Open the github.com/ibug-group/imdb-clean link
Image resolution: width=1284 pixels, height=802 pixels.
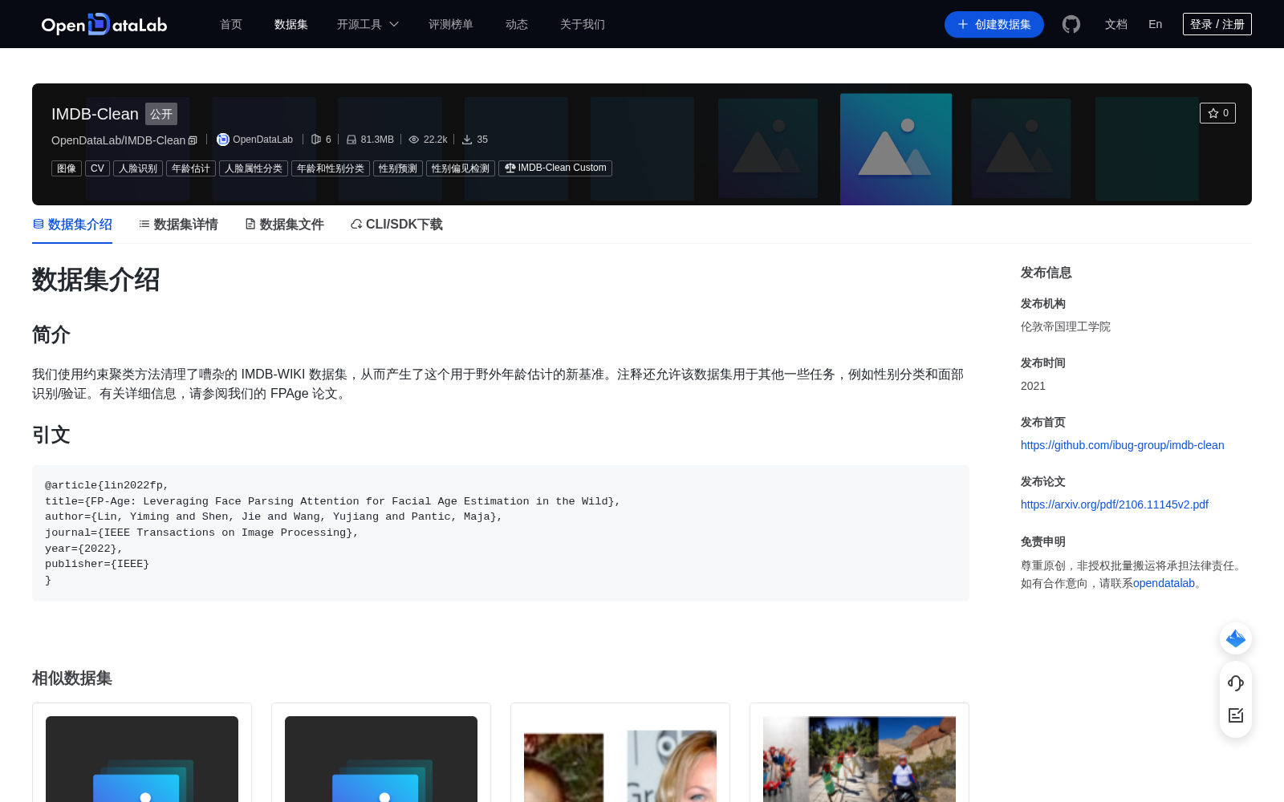[1122, 445]
